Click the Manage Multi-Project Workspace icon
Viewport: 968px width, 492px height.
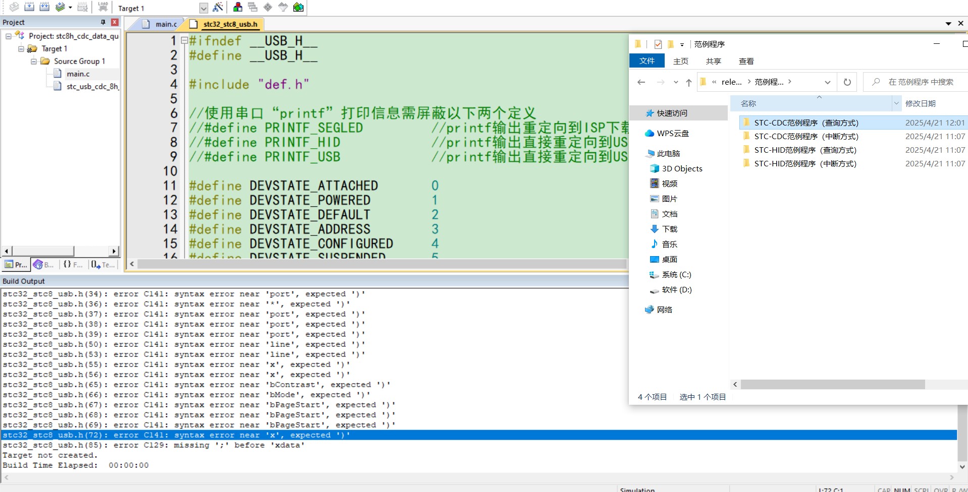(252, 7)
